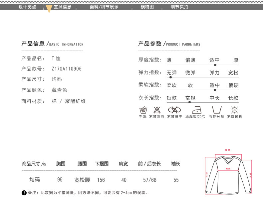Screen dimensions: 263x199
Task: Go to the 模特图 tab
Action: pos(147,7)
